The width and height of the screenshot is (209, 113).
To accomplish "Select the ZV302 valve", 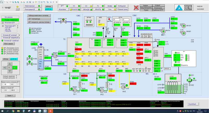I will click(x=30, y=58).
